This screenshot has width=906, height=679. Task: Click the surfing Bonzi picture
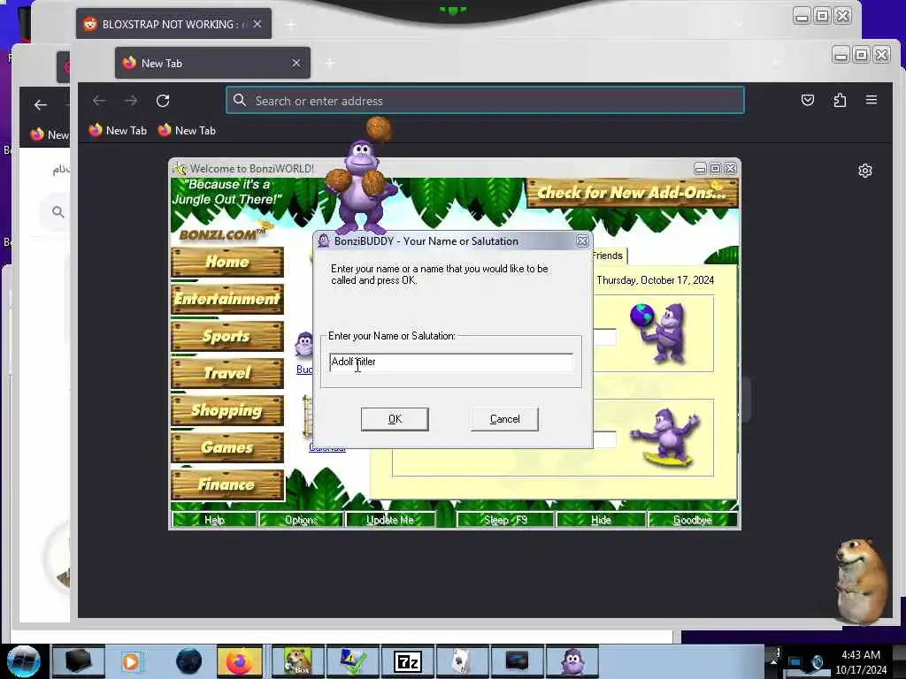665,438
